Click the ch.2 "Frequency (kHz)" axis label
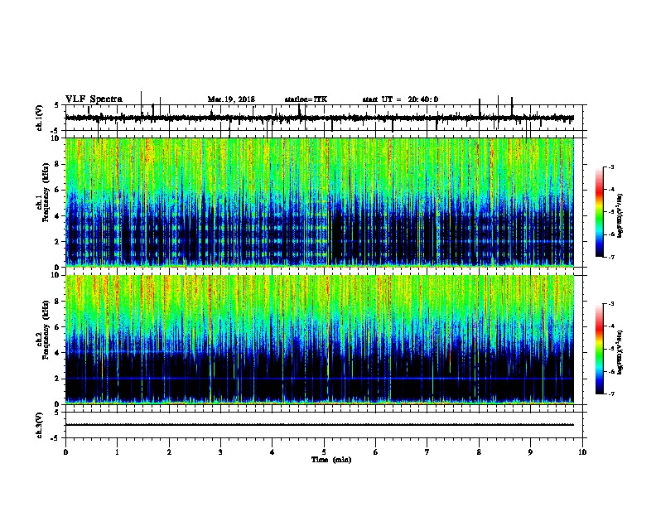This screenshot has width=656, height=507. tap(46, 330)
